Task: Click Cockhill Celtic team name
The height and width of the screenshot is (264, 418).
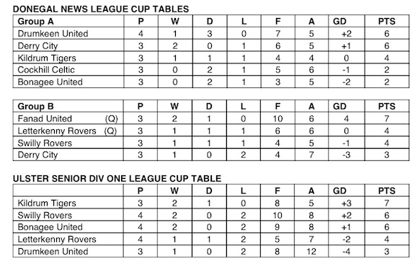Action: coord(46,70)
